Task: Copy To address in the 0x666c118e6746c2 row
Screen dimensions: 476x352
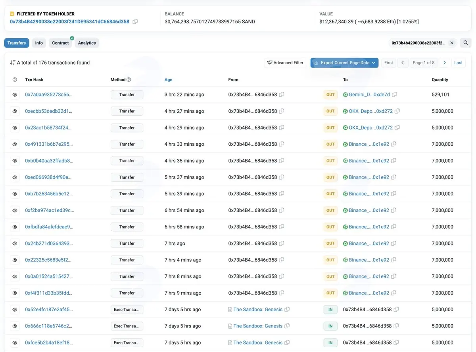Action: pyautogui.click(x=396, y=326)
